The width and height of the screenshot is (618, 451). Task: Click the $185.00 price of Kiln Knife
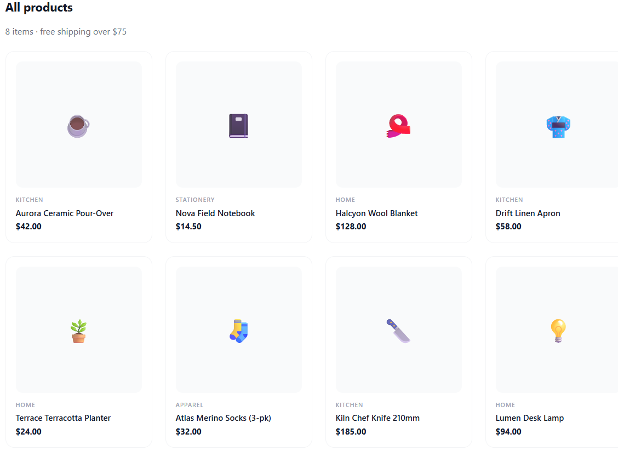(x=351, y=432)
